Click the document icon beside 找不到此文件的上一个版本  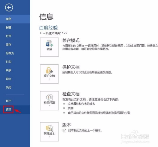[x=64, y=131]
